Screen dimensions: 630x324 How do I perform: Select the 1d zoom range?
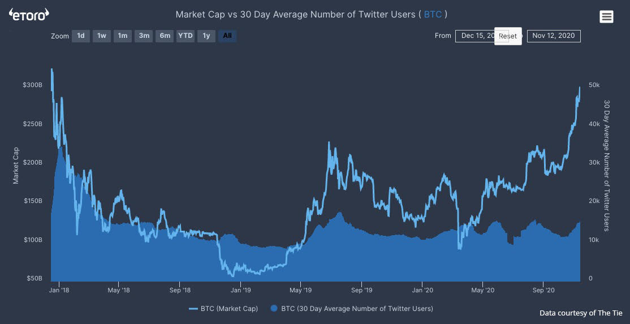point(81,36)
